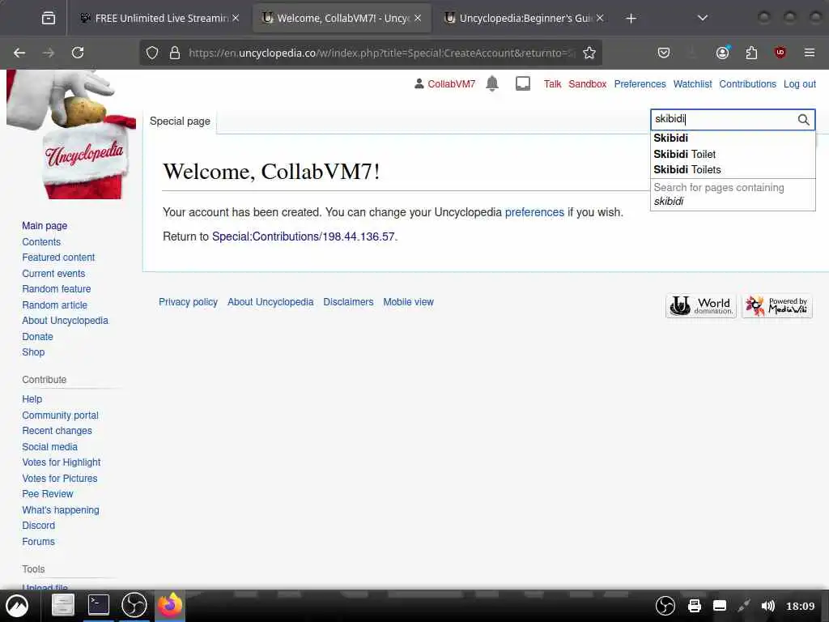Open the volume control in the tray
Viewport: 829px width, 622px height.
pyautogui.click(x=767, y=606)
